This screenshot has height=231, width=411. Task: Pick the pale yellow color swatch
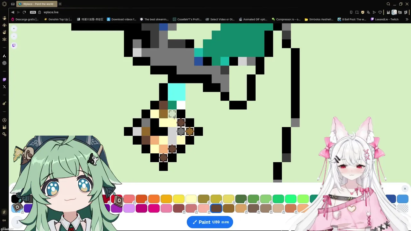191,199
